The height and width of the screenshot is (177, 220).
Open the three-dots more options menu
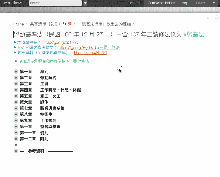[x=209, y=18]
